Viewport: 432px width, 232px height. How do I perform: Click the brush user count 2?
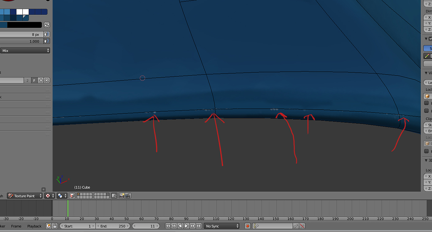[27, 81]
